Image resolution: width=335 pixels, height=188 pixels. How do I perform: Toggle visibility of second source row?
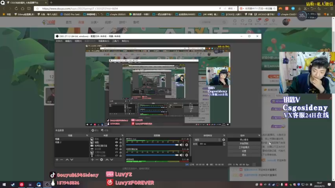(x=116, y=142)
